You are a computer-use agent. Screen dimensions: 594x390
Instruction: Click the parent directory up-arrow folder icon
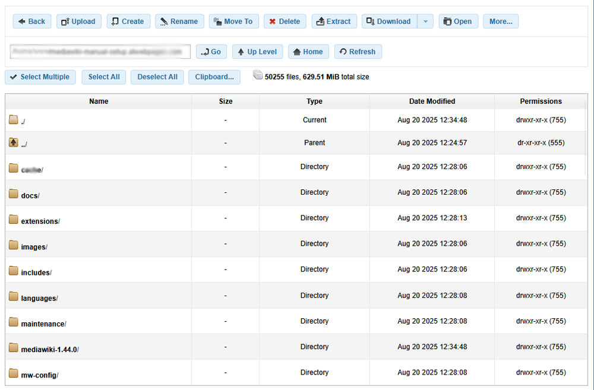point(13,142)
